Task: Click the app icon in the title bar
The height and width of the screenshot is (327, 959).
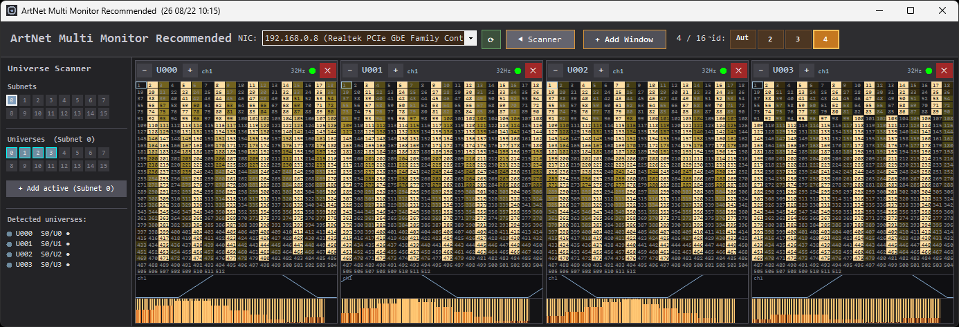Action: [12, 10]
